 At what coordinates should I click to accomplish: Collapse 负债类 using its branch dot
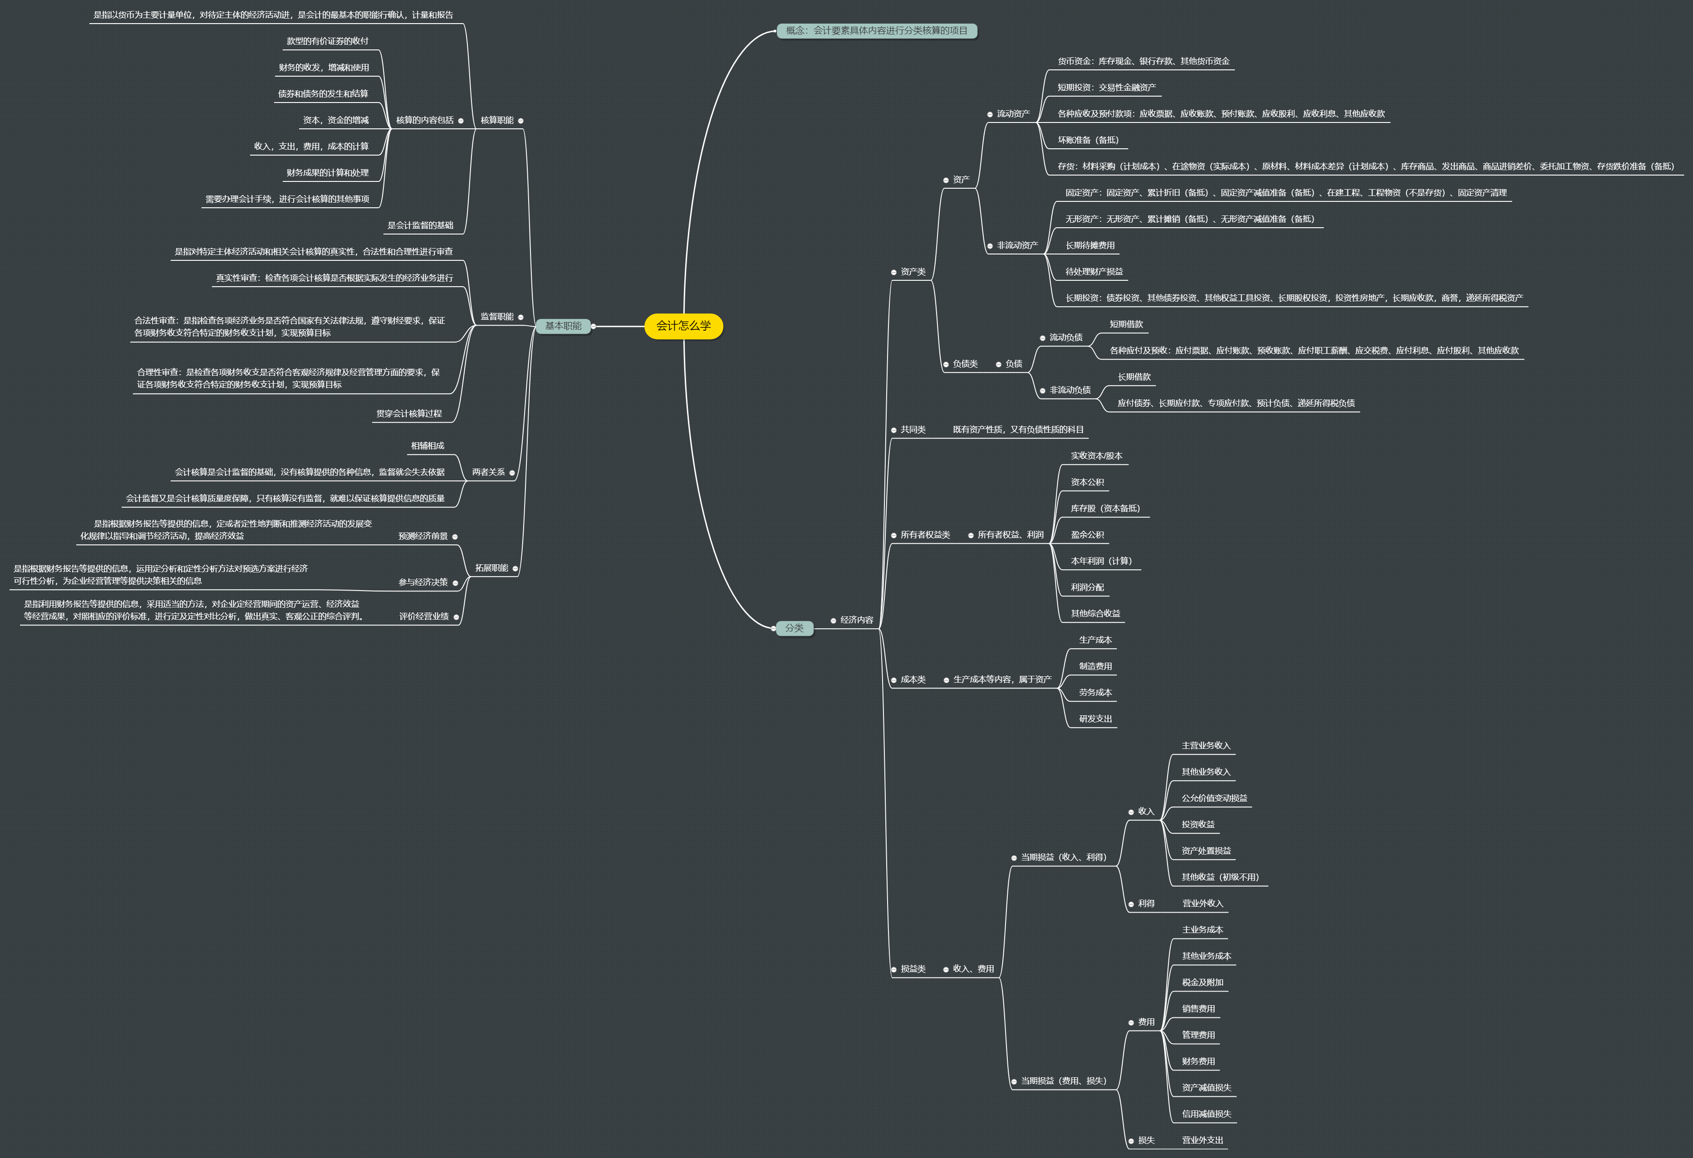[946, 365]
